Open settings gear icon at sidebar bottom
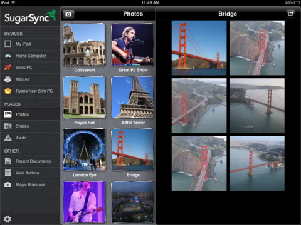The height and width of the screenshot is (225, 301). (8, 219)
